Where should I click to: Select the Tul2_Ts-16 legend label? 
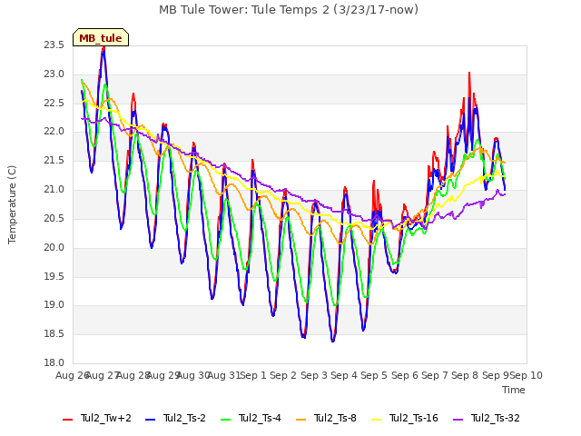pyautogui.click(x=414, y=418)
